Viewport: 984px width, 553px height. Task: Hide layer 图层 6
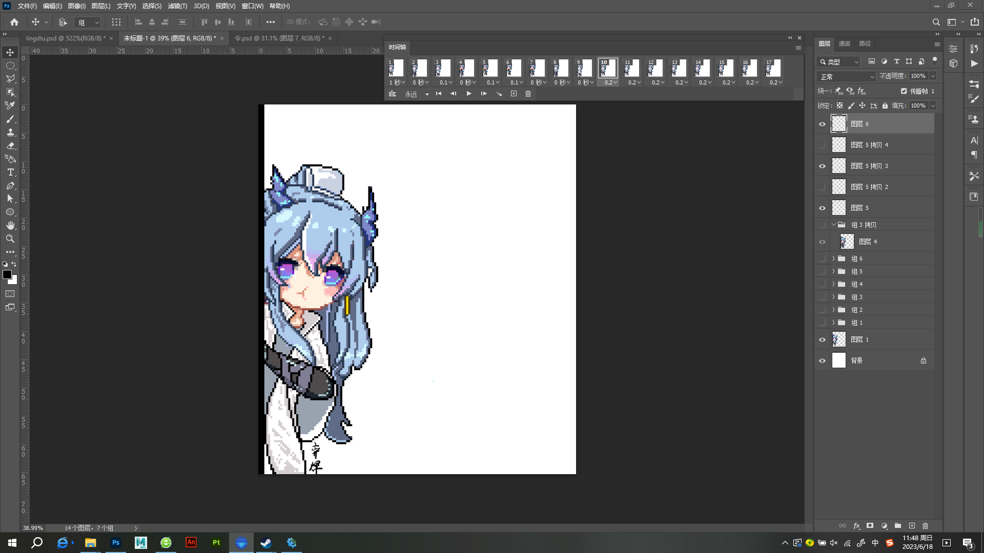tap(823, 124)
